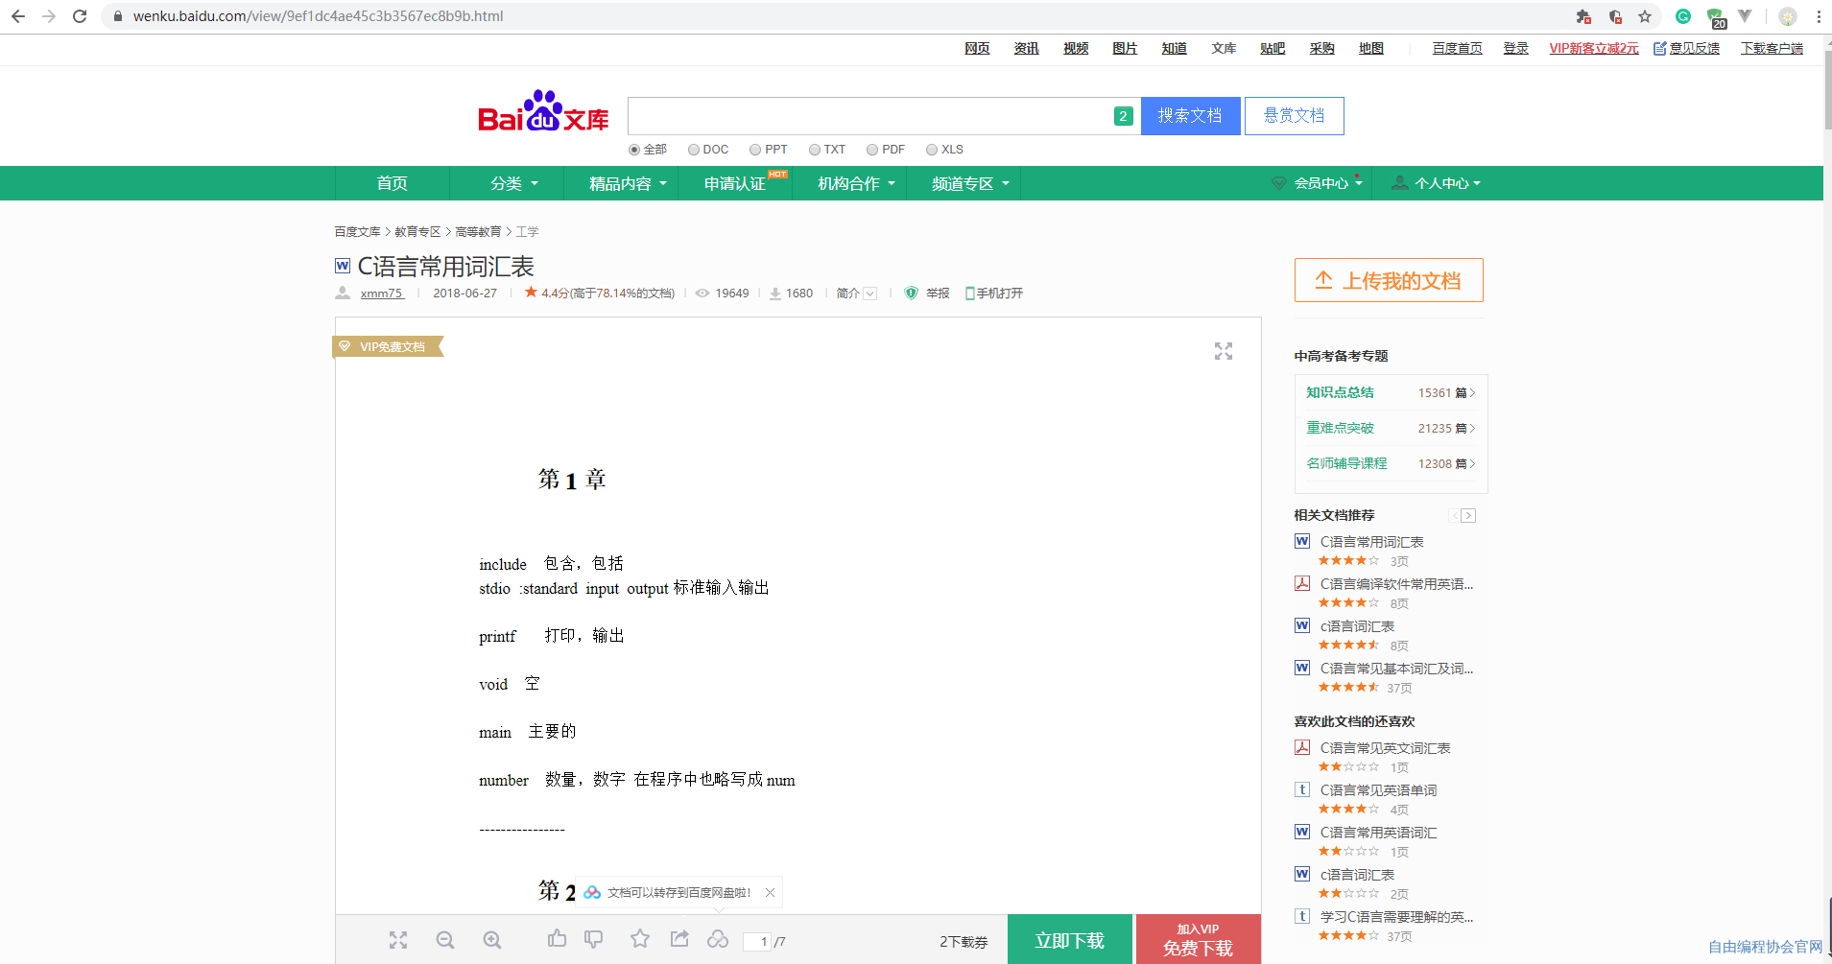The image size is (1832, 964).
Task: Select the XLS file type radio
Action: [932, 150]
